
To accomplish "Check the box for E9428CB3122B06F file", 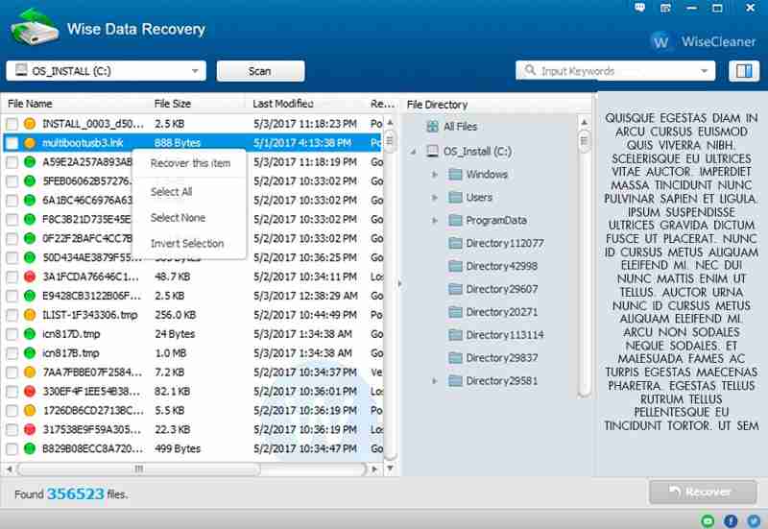I will point(12,296).
